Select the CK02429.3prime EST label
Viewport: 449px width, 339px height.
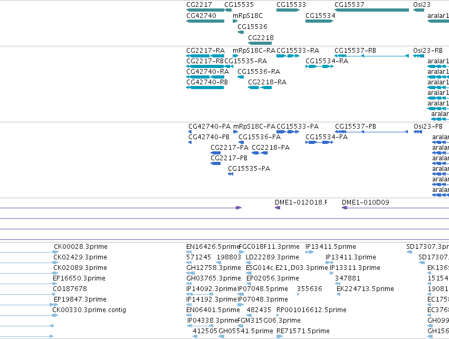[80, 258]
